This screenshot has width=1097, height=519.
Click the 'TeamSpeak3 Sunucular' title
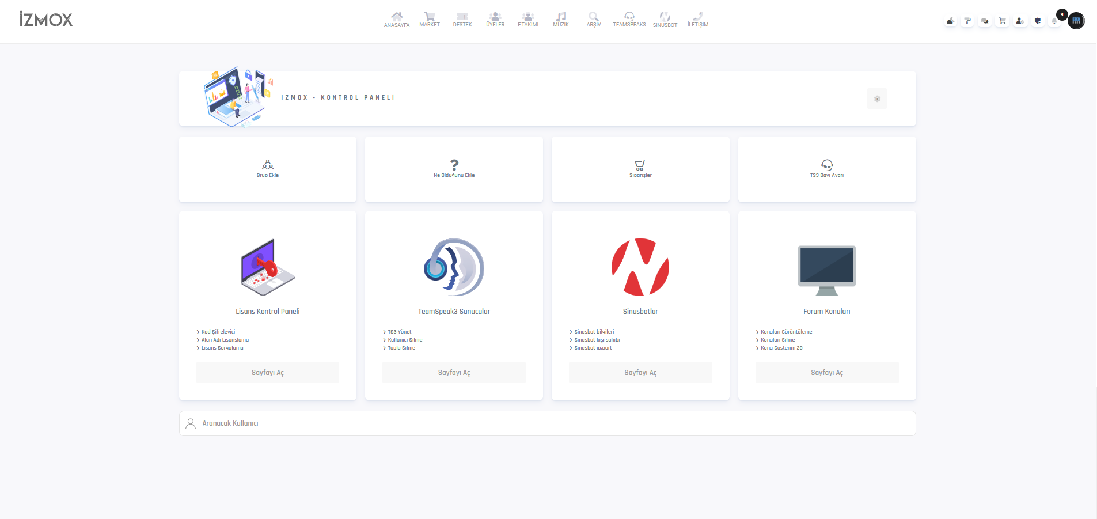454,312
